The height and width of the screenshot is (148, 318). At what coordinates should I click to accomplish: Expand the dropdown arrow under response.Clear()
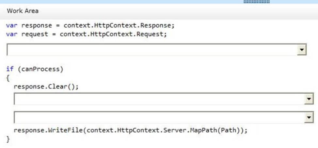pyautogui.click(x=309, y=99)
